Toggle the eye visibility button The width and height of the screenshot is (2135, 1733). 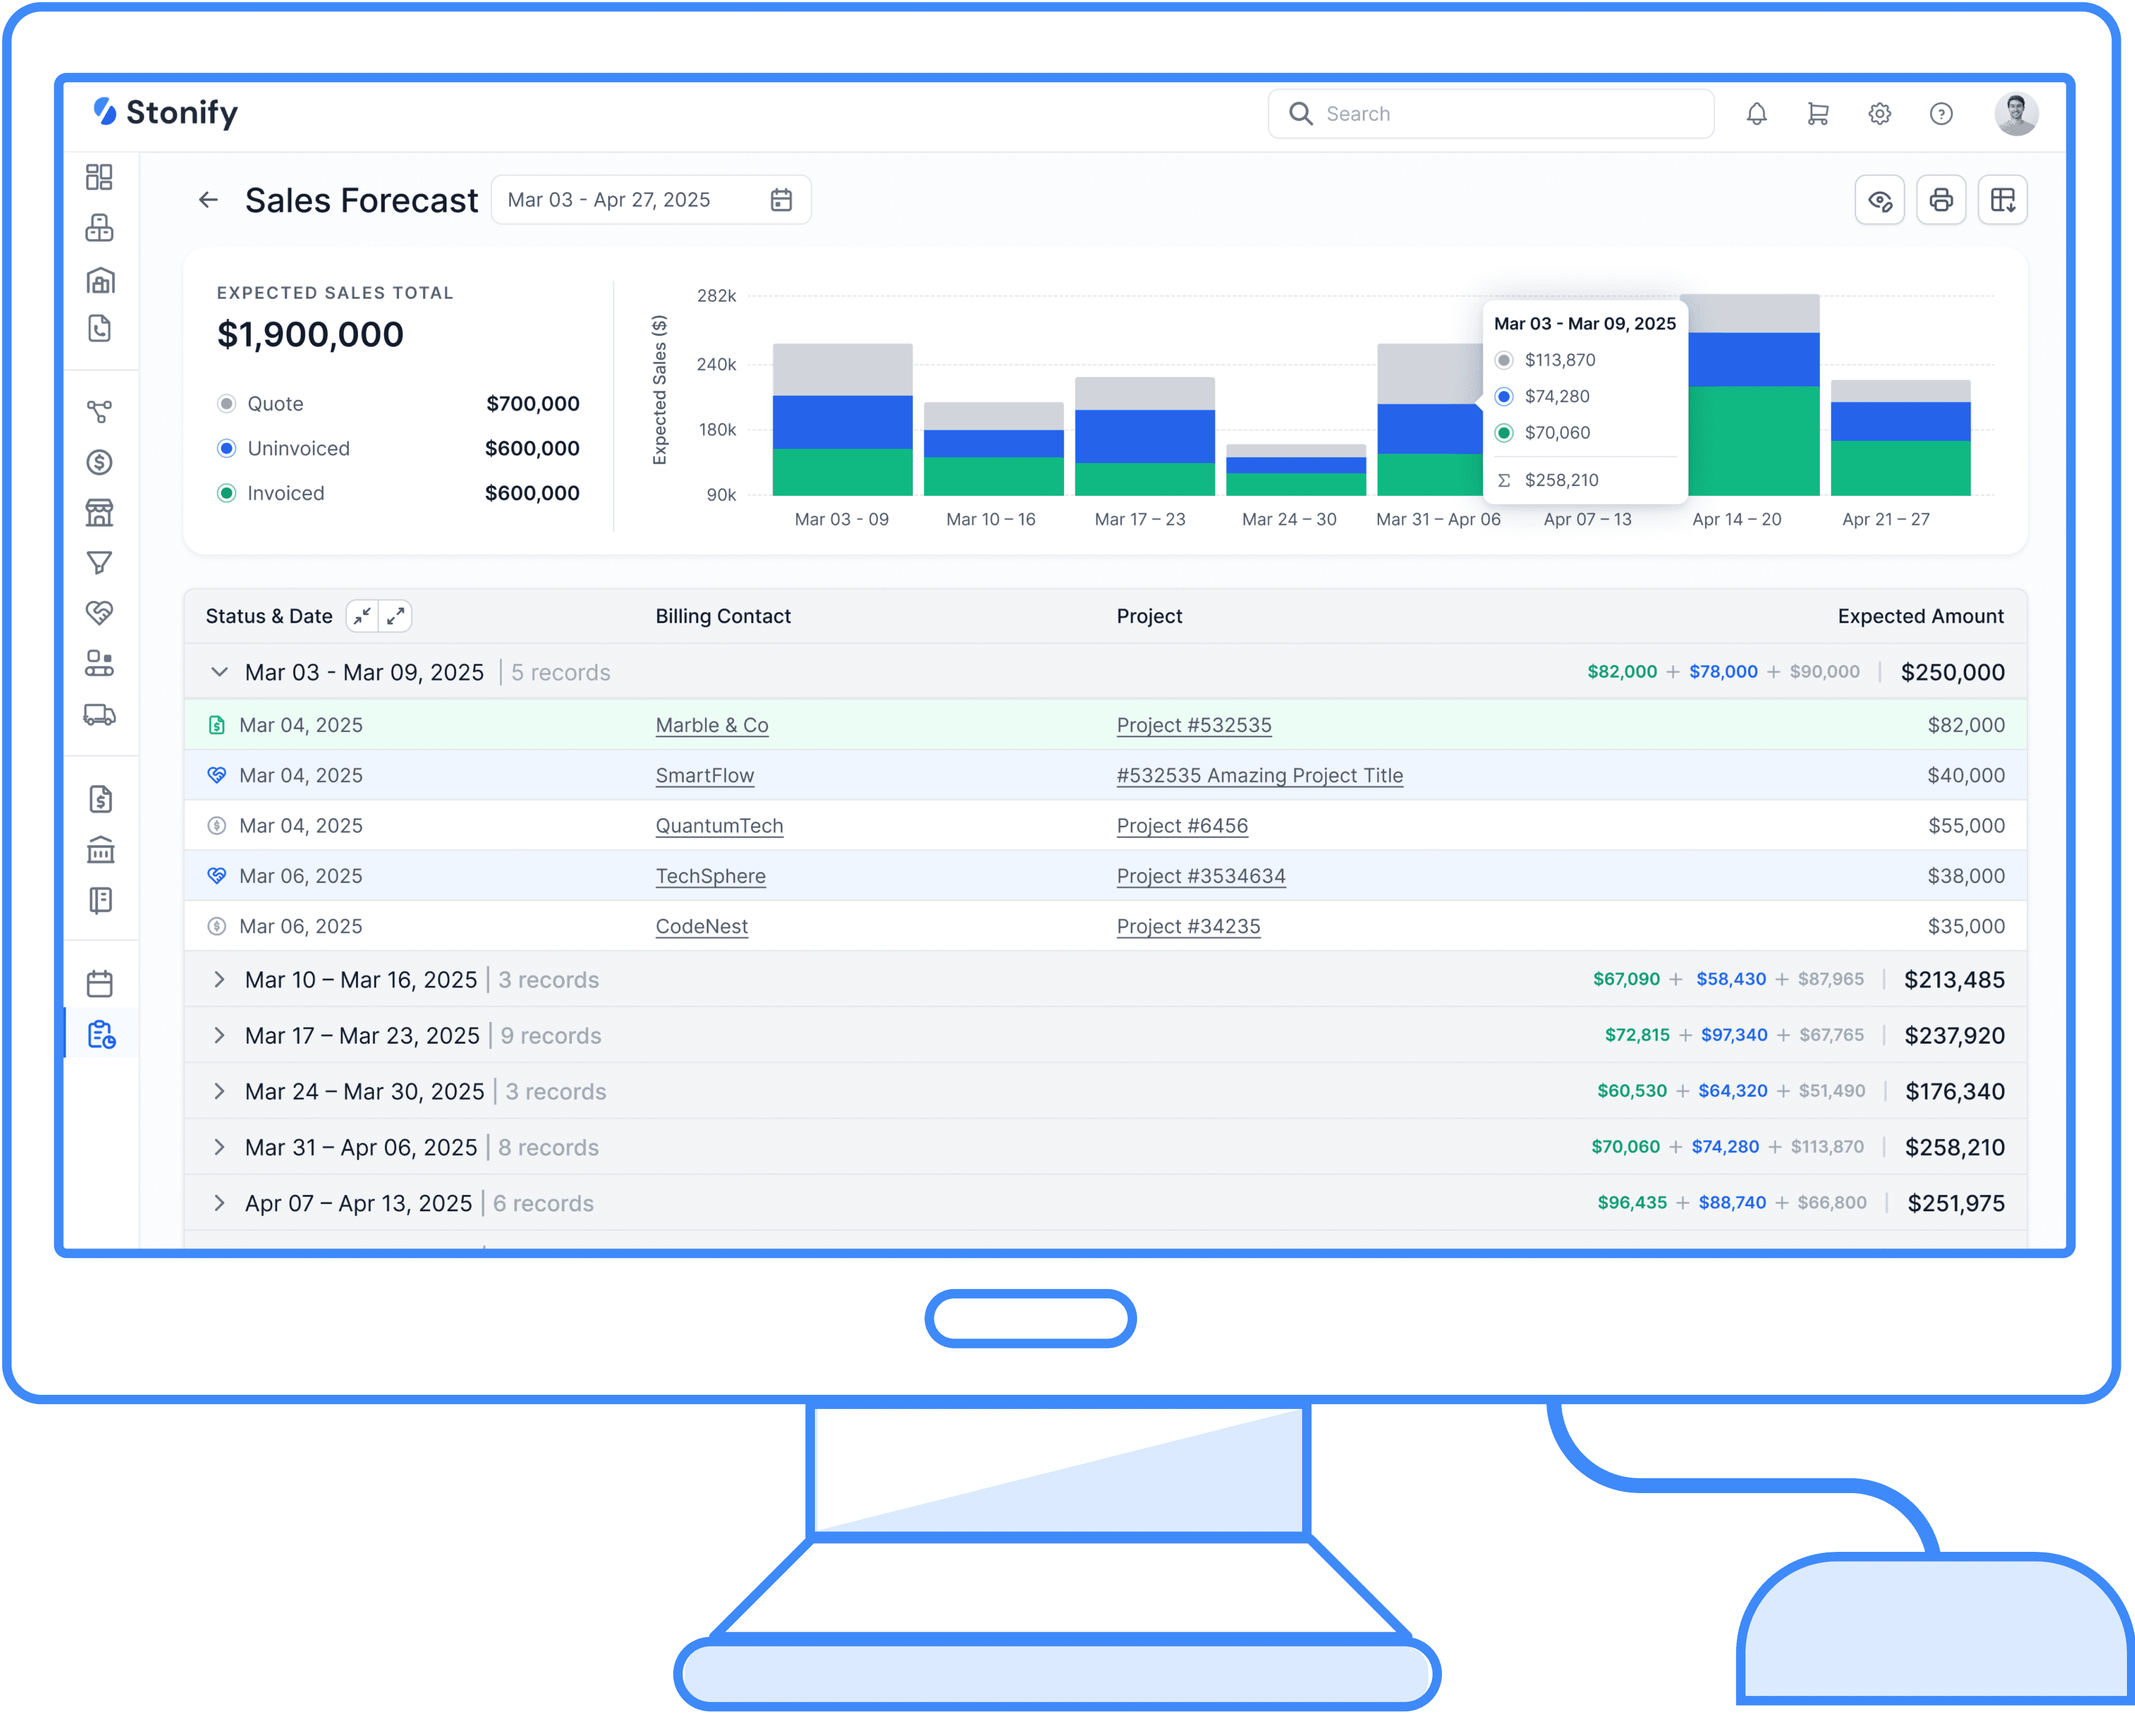(x=1880, y=201)
